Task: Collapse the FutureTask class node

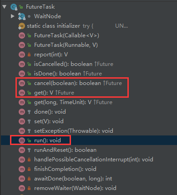Action: click(x=5, y=7)
